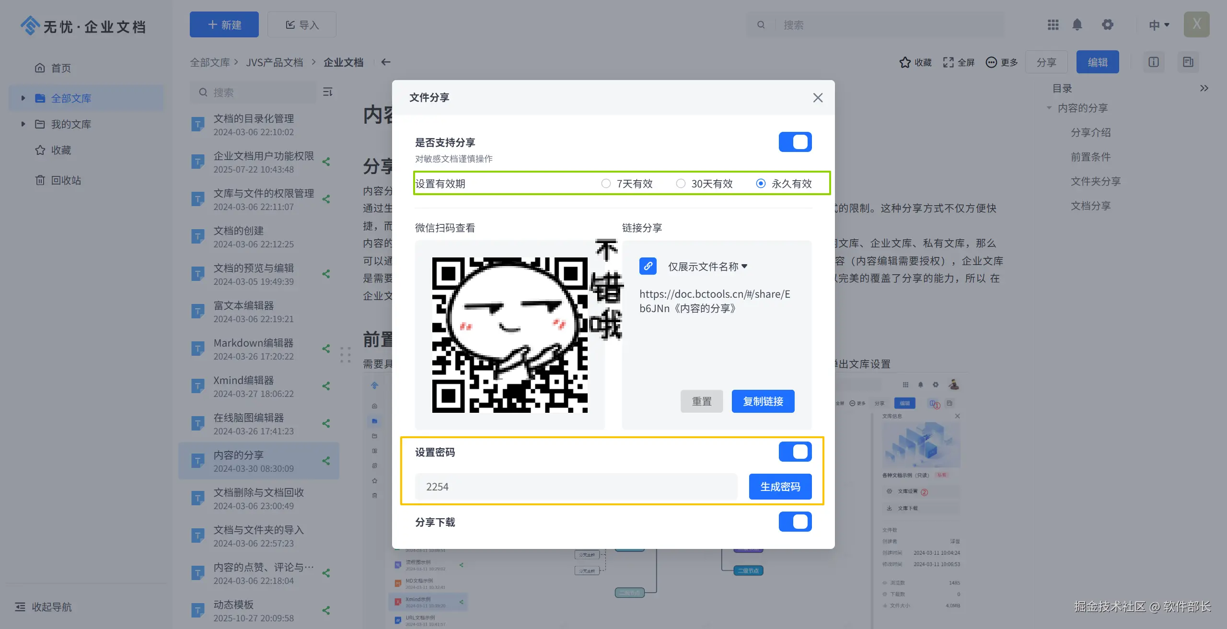This screenshot has width=1227, height=629.
Task: Click the link icon in link share panel
Action: (648, 266)
